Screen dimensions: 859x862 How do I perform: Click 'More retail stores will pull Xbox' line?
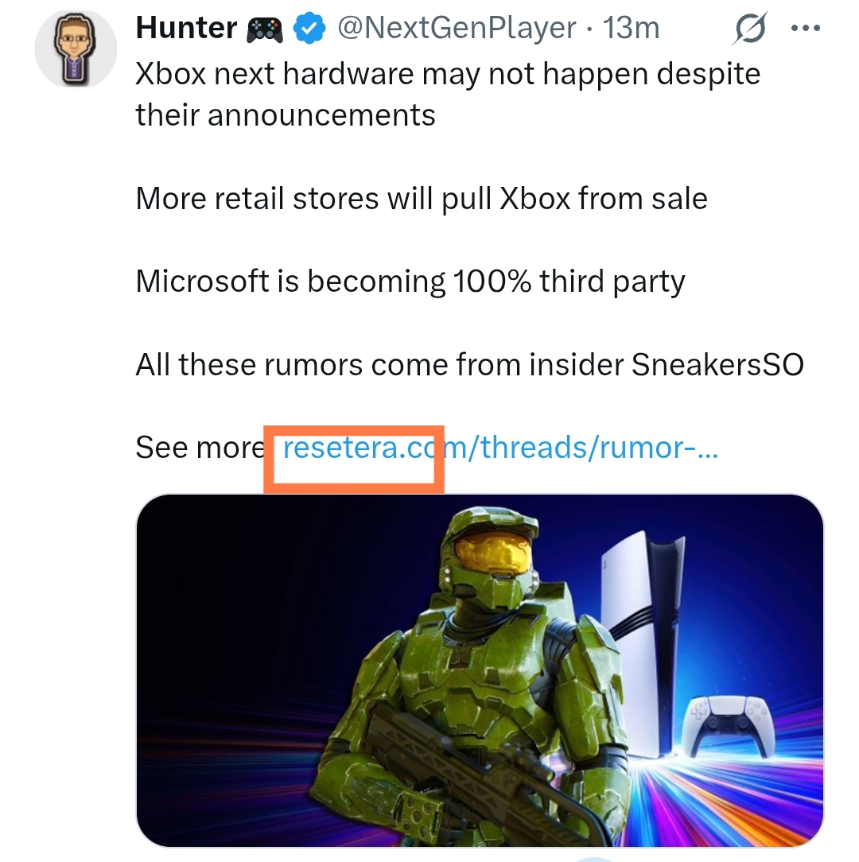[422, 198]
